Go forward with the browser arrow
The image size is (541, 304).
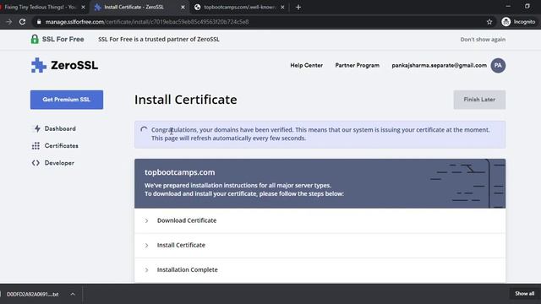[9, 22]
